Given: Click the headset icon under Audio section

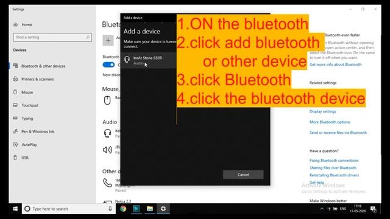Looking at the screenshot, I should pyautogui.click(x=107, y=133).
